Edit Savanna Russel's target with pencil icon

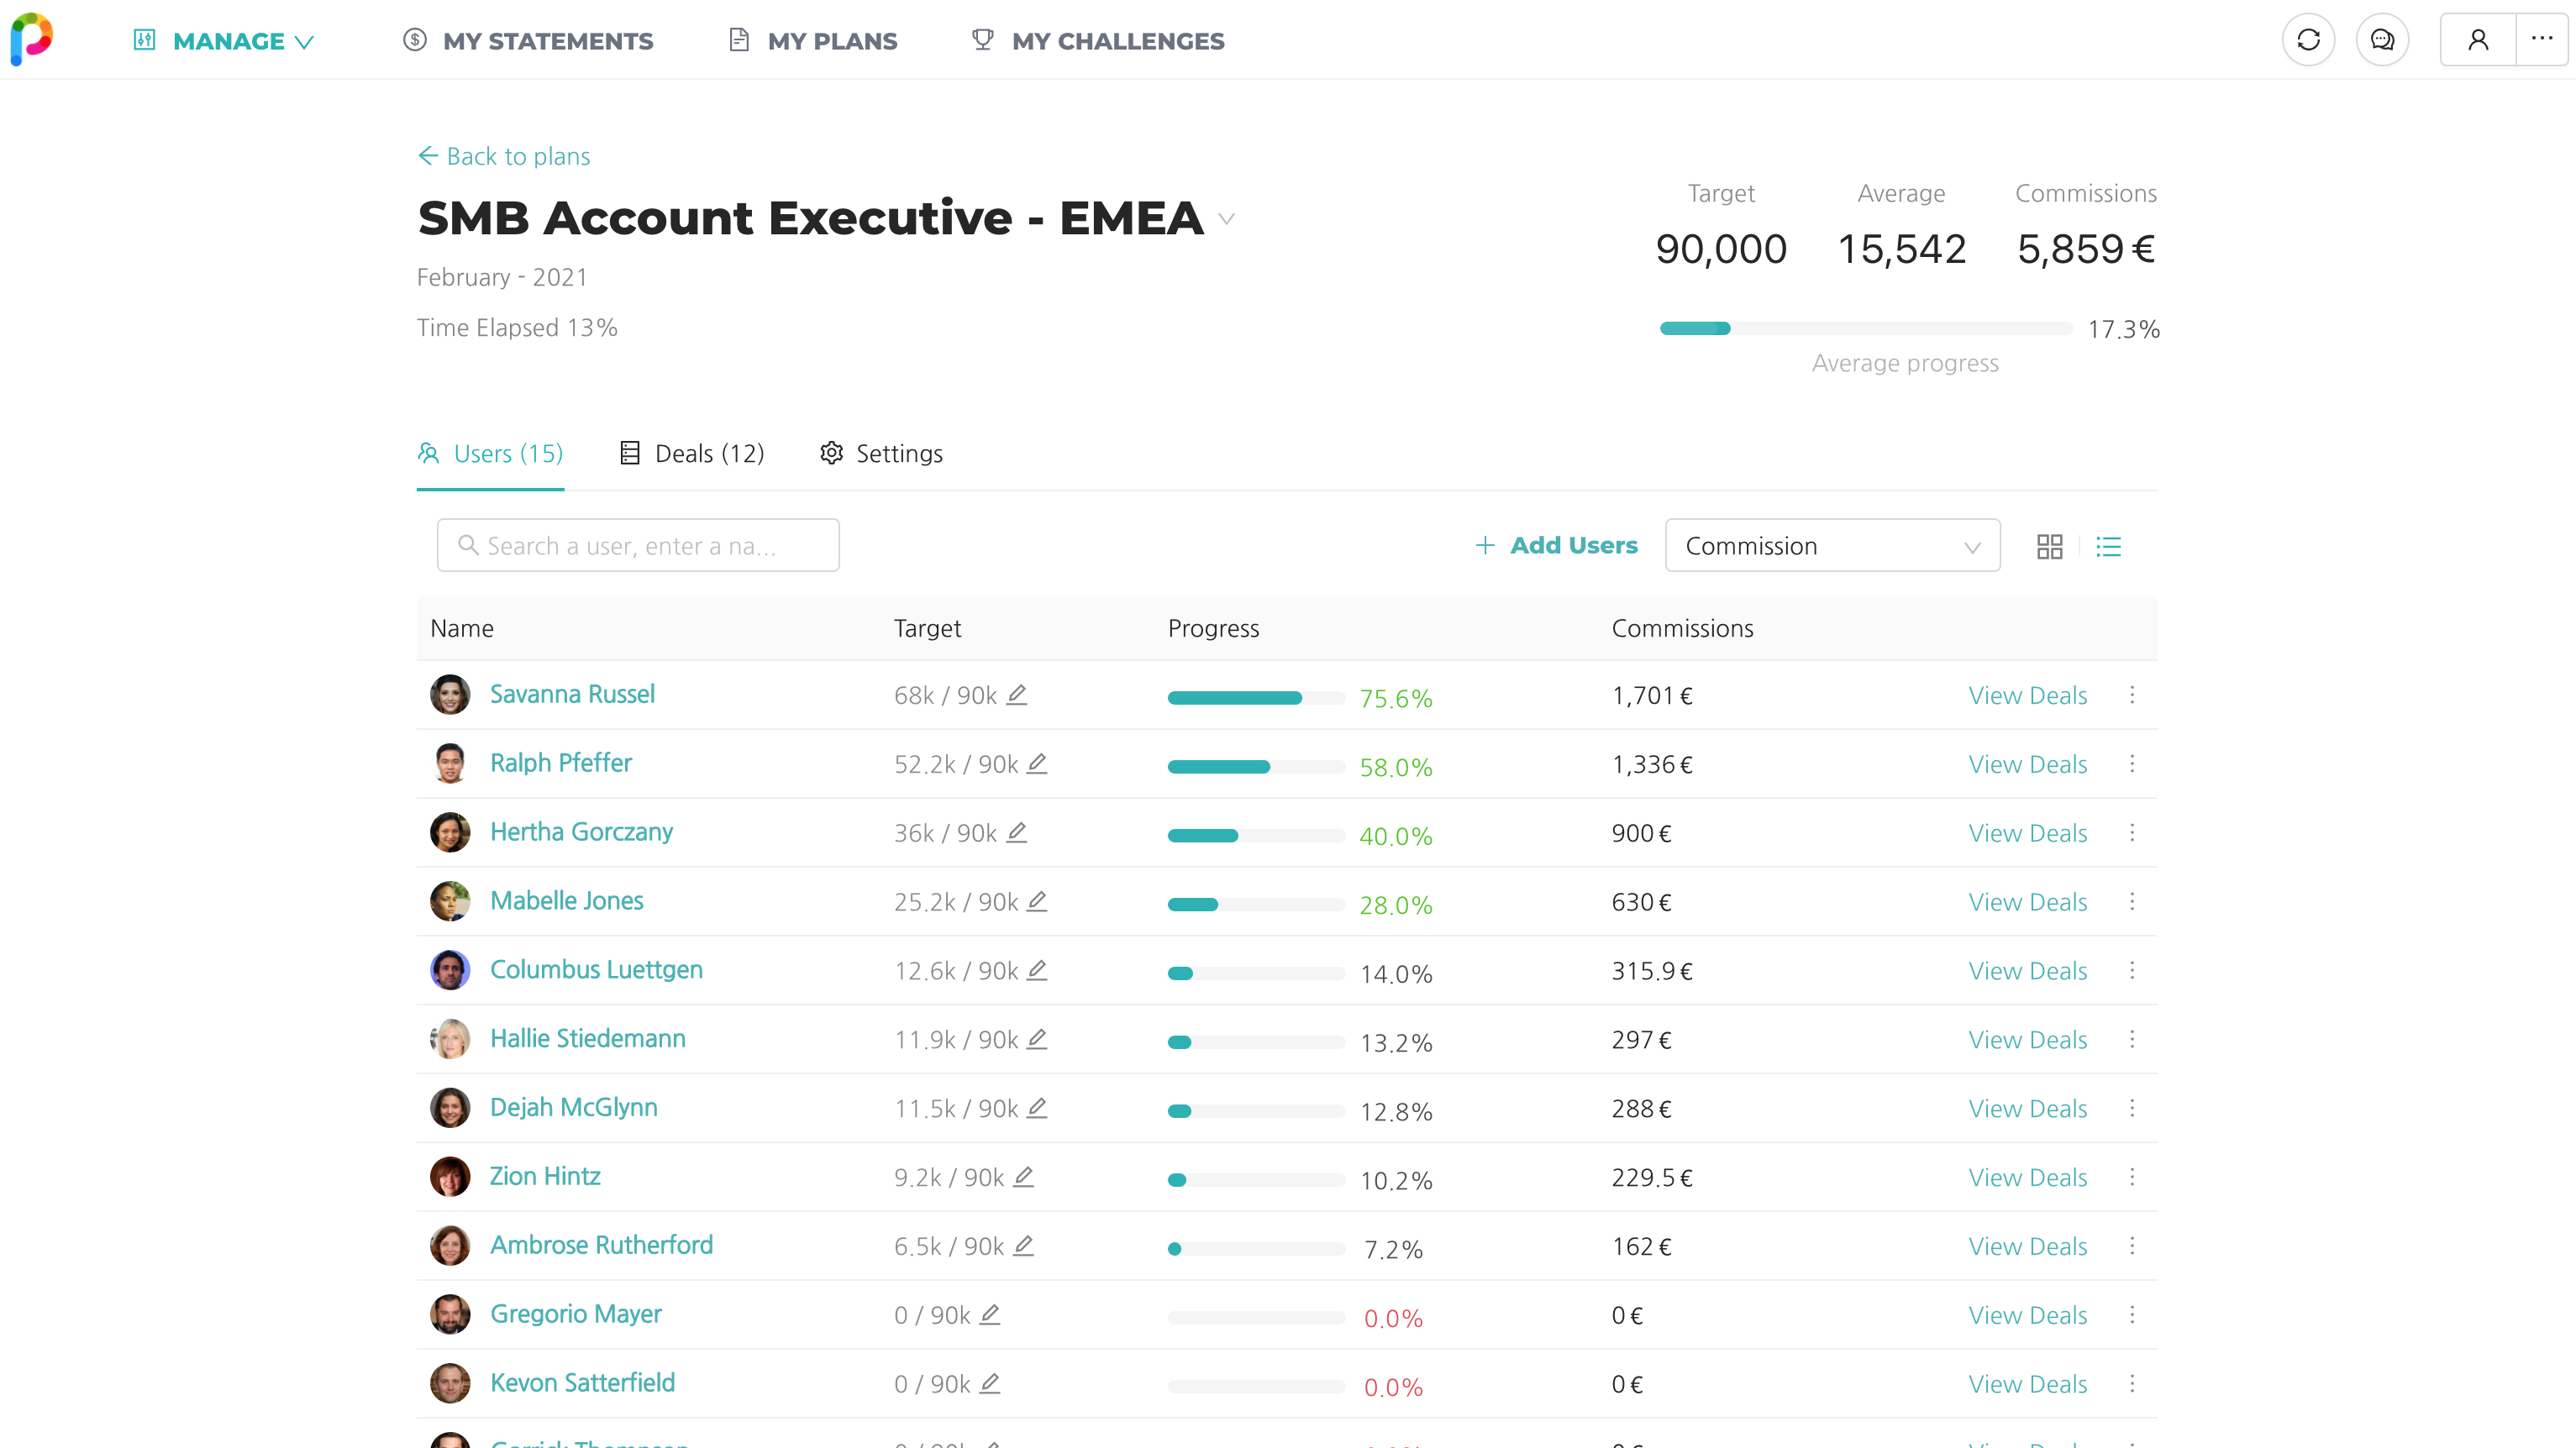click(x=1016, y=695)
